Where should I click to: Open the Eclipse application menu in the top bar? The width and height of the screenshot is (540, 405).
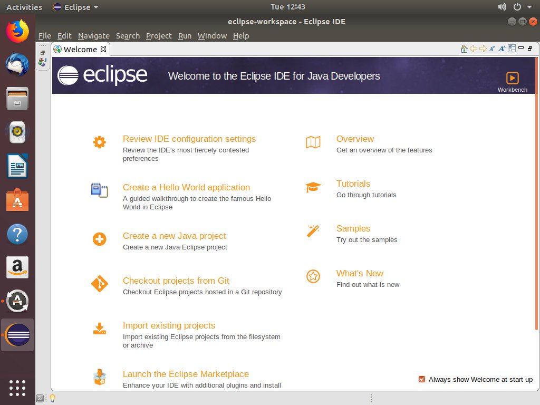click(x=74, y=7)
